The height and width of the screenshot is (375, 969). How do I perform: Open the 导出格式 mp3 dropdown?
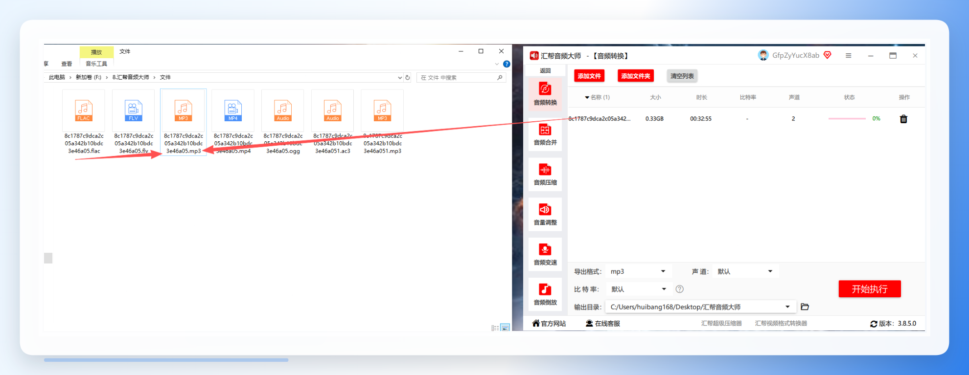(x=639, y=271)
